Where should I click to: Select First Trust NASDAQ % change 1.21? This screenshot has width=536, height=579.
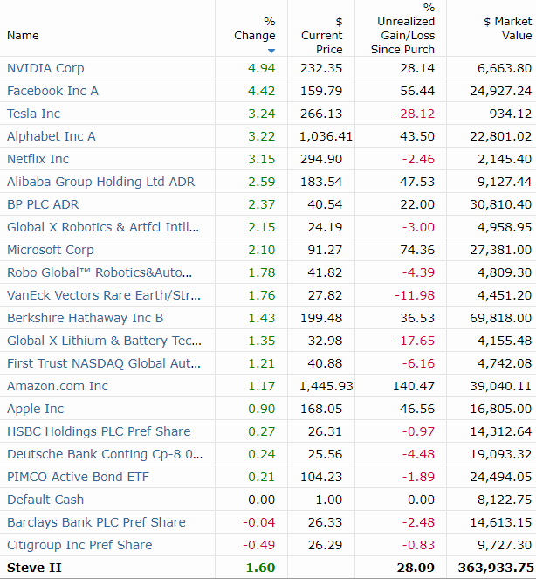coord(262,363)
